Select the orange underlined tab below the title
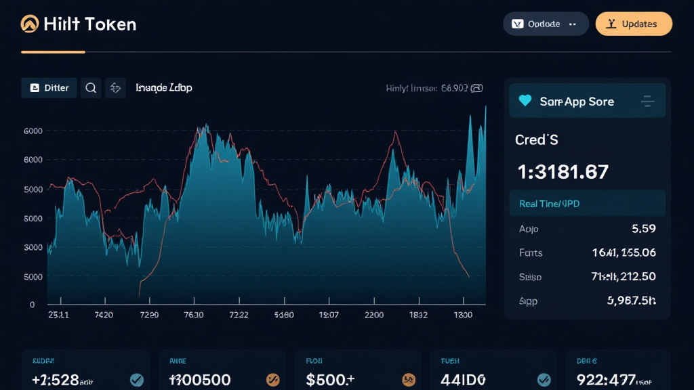The width and height of the screenshot is (694, 390). [x=53, y=51]
